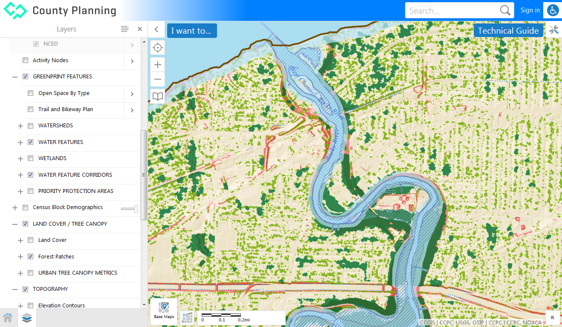This screenshot has height=327, width=562.
Task: Check the Open Space By Type layer
Action: click(x=31, y=93)
